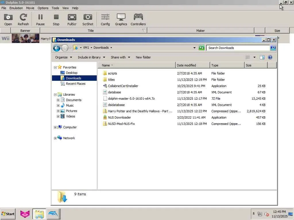Viewport: 294px width, 220px height.
Task: Take a screenshot with the ScrShot icon
Action: coord(88,17)
